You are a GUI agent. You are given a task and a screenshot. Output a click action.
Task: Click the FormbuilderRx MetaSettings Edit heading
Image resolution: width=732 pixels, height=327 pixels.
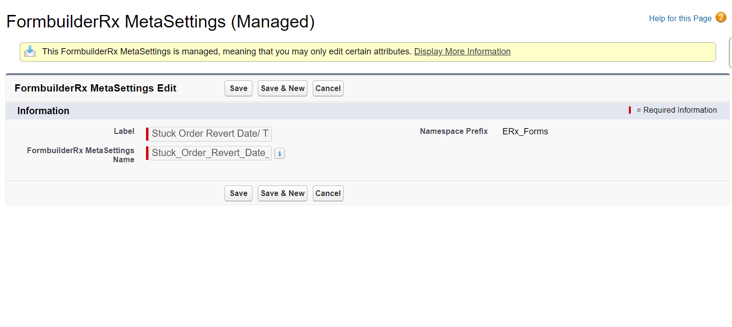point(95,88)
